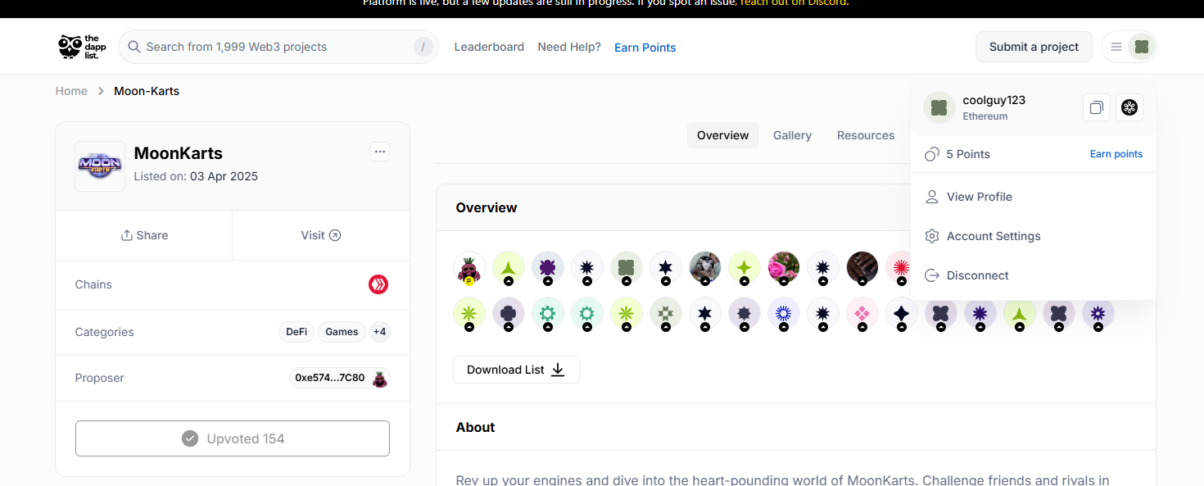Open the Leaderboard page from the navbar
Screen dimensions: 1204x486
coord(489,47)
